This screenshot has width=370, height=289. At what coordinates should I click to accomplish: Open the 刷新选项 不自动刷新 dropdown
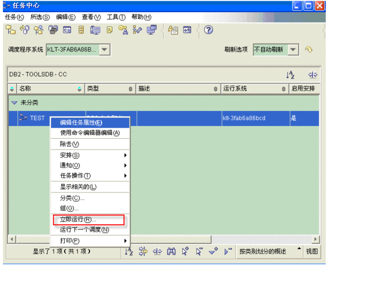click(293, 50)
